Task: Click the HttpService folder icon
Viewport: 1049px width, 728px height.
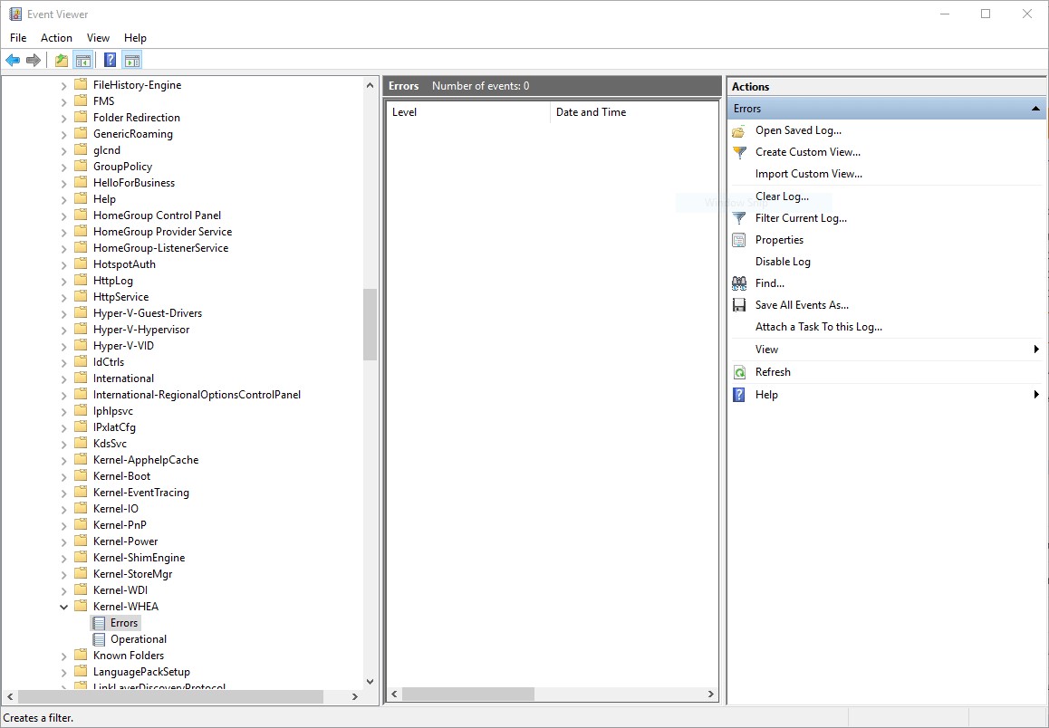Action: [81, 296]
